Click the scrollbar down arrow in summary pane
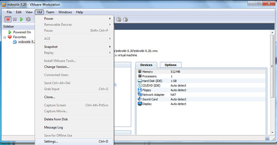 (x=272, y=132)
